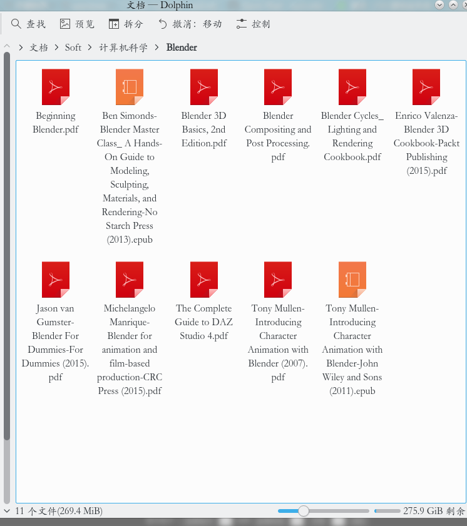Select the Blender Cycles Lighting and Rendering Cookbook icon

tap(352, 87)
